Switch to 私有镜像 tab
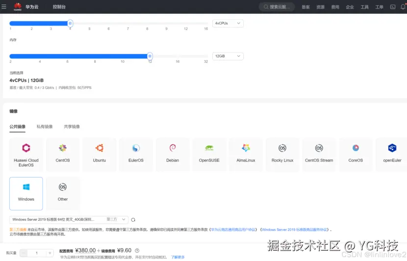407x261 pixels. (x=45, y=127)
